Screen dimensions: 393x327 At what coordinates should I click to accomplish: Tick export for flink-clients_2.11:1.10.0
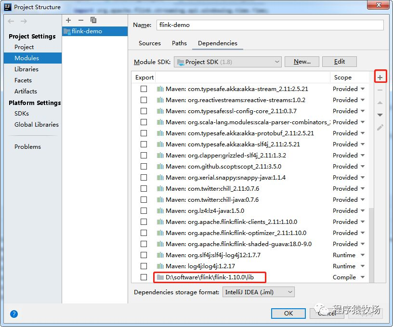tap(144, 222)
